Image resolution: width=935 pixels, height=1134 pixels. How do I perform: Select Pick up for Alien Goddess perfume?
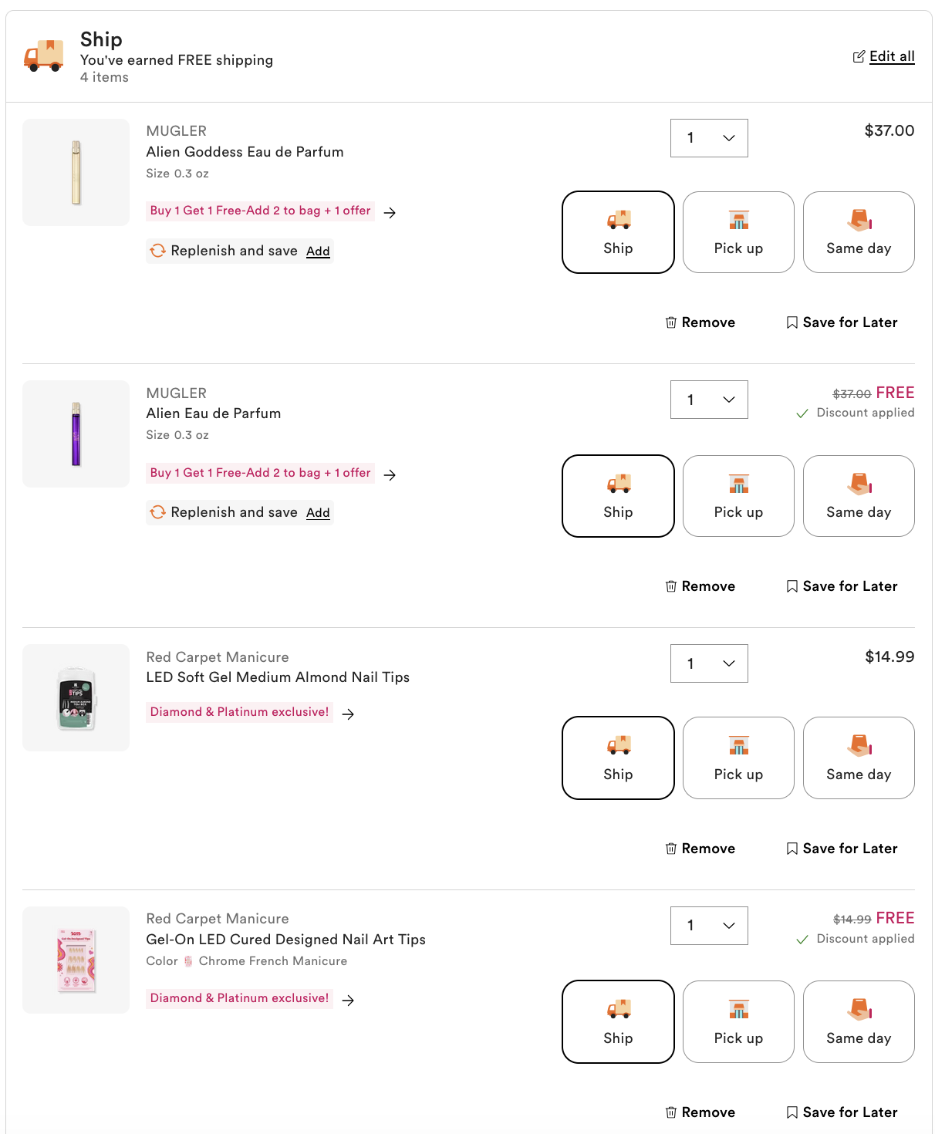(x=738, y=232)
